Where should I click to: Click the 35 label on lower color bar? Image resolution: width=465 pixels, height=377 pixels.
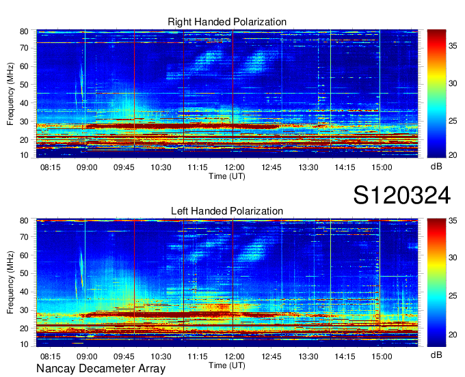[x=453, y=221]
